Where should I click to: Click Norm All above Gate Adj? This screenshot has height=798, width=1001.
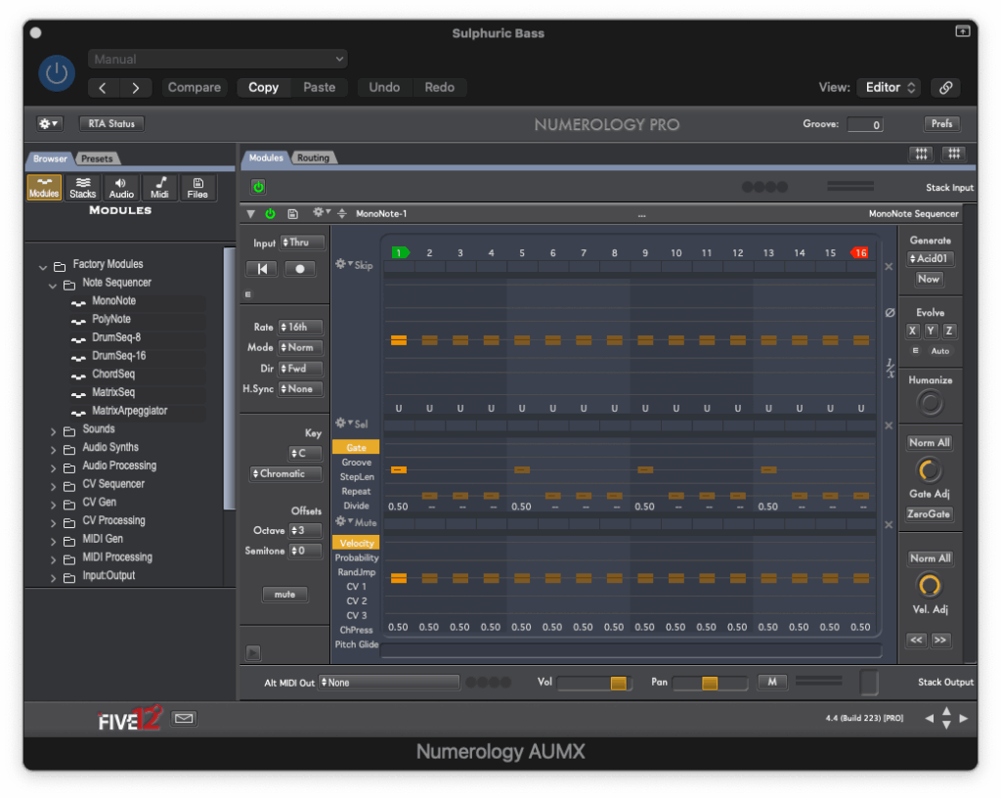(930, 442)
